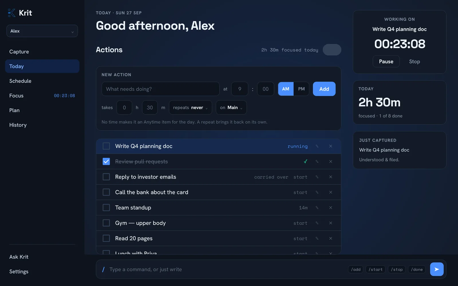The image size is (458, 286).
Task: Delete the Reply to investor emails action
Action: (x=331, y=177)
